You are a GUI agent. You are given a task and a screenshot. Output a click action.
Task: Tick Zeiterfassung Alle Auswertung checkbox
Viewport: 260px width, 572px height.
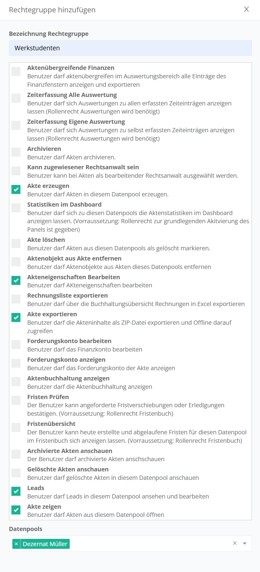pyautogui.click(x=16, y=98)
